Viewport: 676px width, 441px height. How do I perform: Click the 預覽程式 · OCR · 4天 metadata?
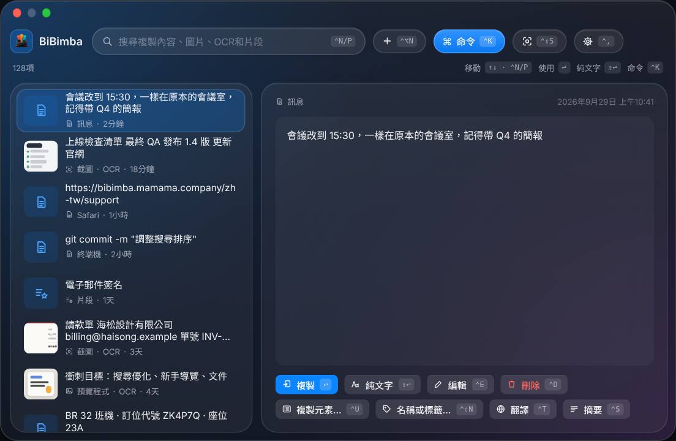click(x=112, y=391)
